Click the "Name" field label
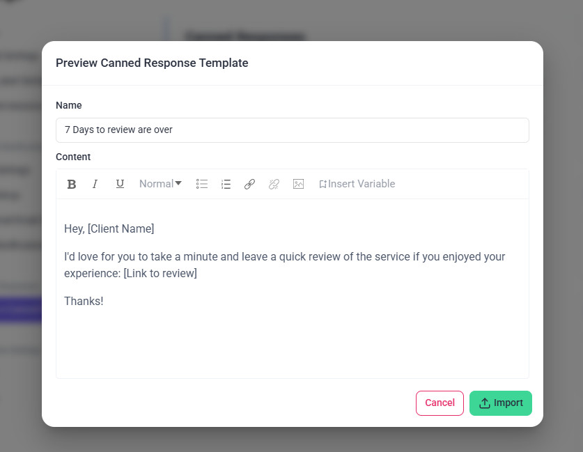The image size is (583, 452). click(x=68, y=105)
